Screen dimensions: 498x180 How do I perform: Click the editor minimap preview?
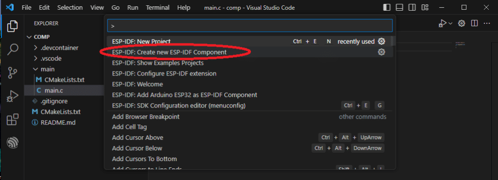coord(460,44)
